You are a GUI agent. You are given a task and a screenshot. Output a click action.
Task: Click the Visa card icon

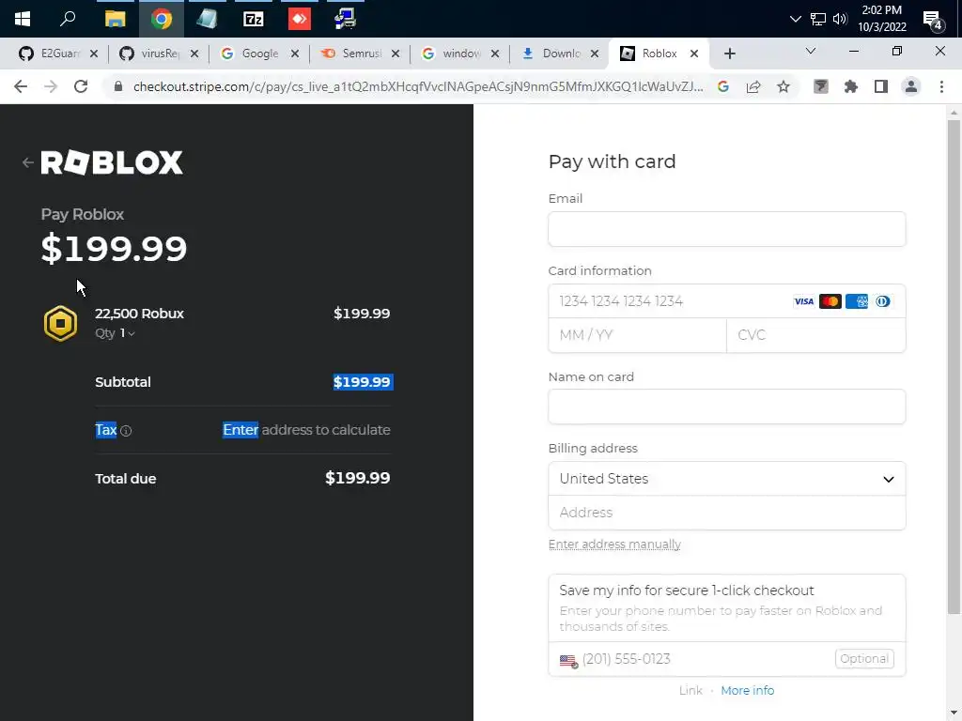click(803, 301)
